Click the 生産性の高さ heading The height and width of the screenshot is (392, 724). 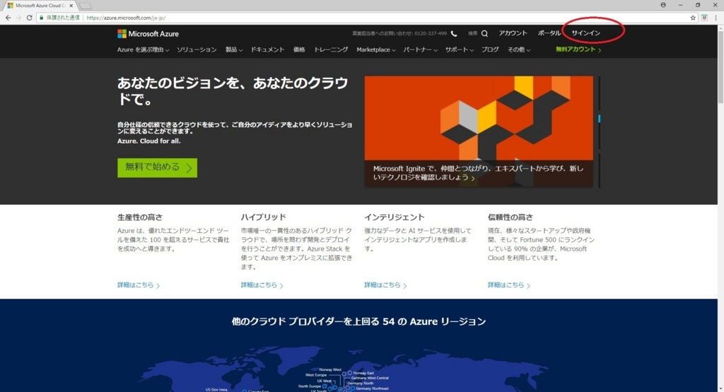140,217
